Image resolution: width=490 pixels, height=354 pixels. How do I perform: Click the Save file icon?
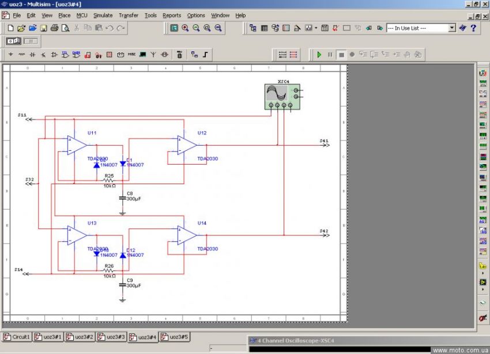click(43, 28)
